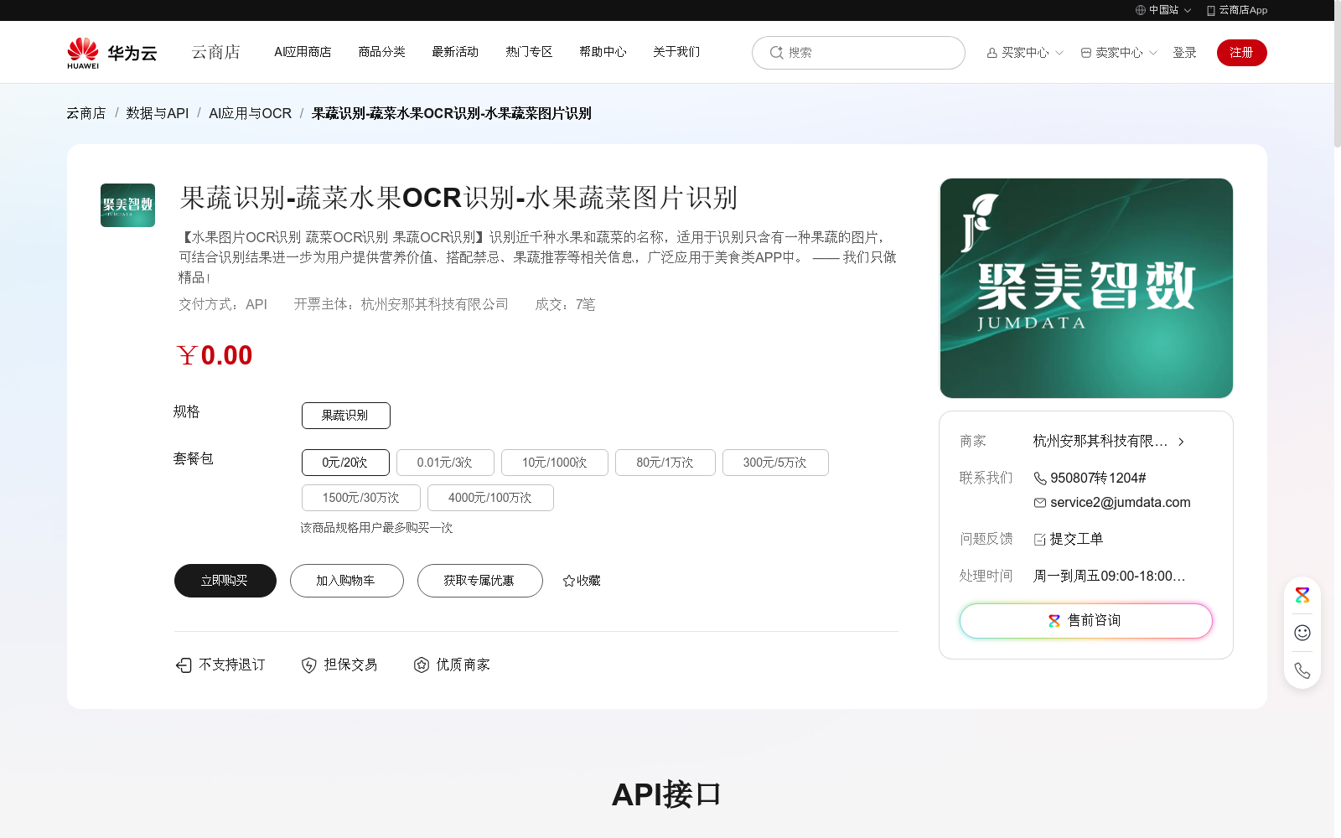
Task: Go to 数据与API breadcrumb link
Action: tap(158, 113)
